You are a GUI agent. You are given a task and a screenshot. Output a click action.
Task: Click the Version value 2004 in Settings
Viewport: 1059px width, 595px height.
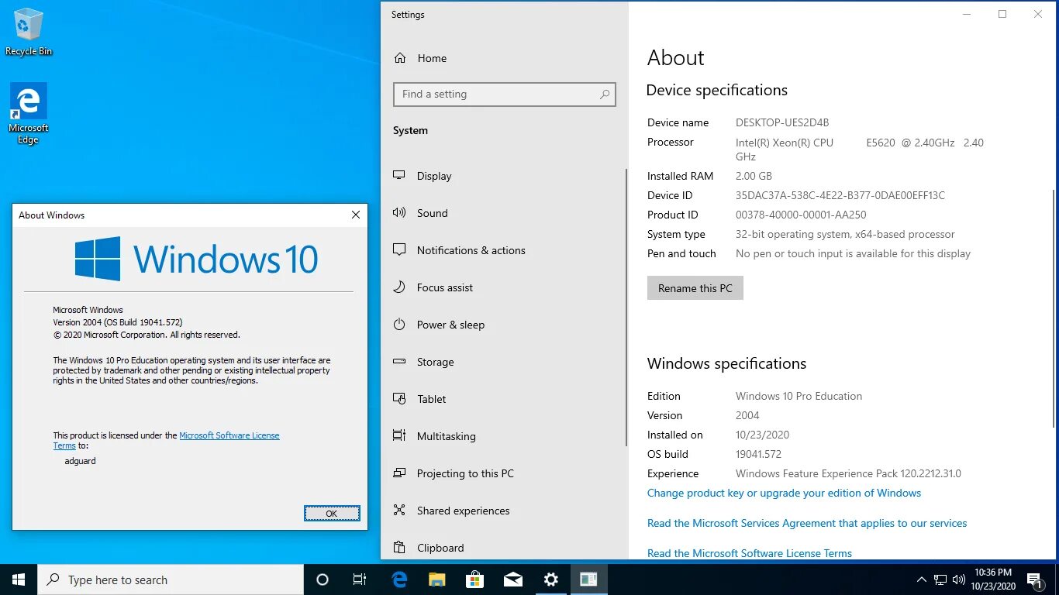pyautogui.click(x=747, y=415)
